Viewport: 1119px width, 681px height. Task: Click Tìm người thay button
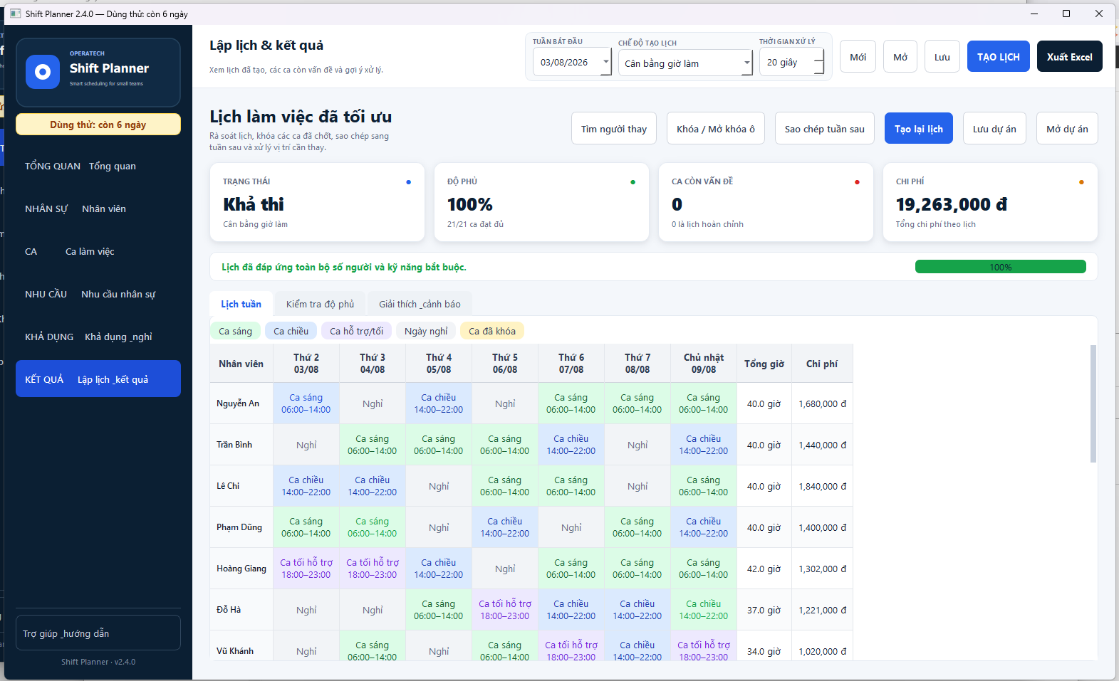613,129
